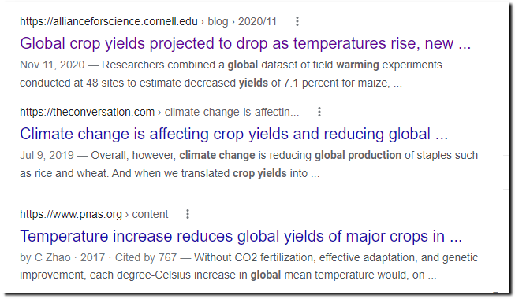Click the theconversation.com URL text
Screen dimensions: 515x299
(87, 112)
